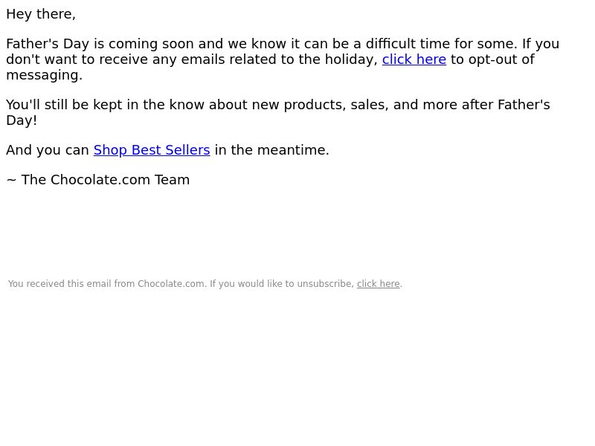Click the footer unsubscribe 'click here' link
The width and height of the screenshot is (595, 446).
(378, 284)
